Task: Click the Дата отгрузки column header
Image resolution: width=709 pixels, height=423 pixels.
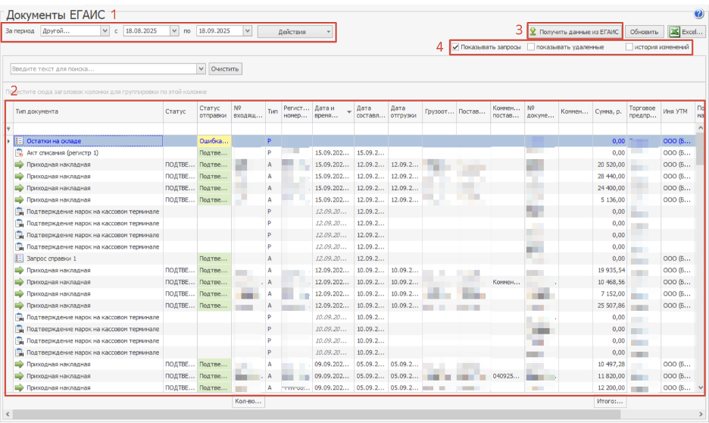Action: (405, 111)
